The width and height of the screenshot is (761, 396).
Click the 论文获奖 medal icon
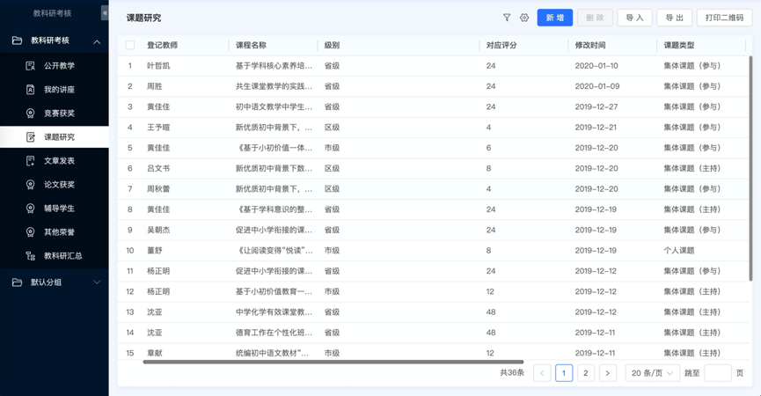[x=30, y=185]
